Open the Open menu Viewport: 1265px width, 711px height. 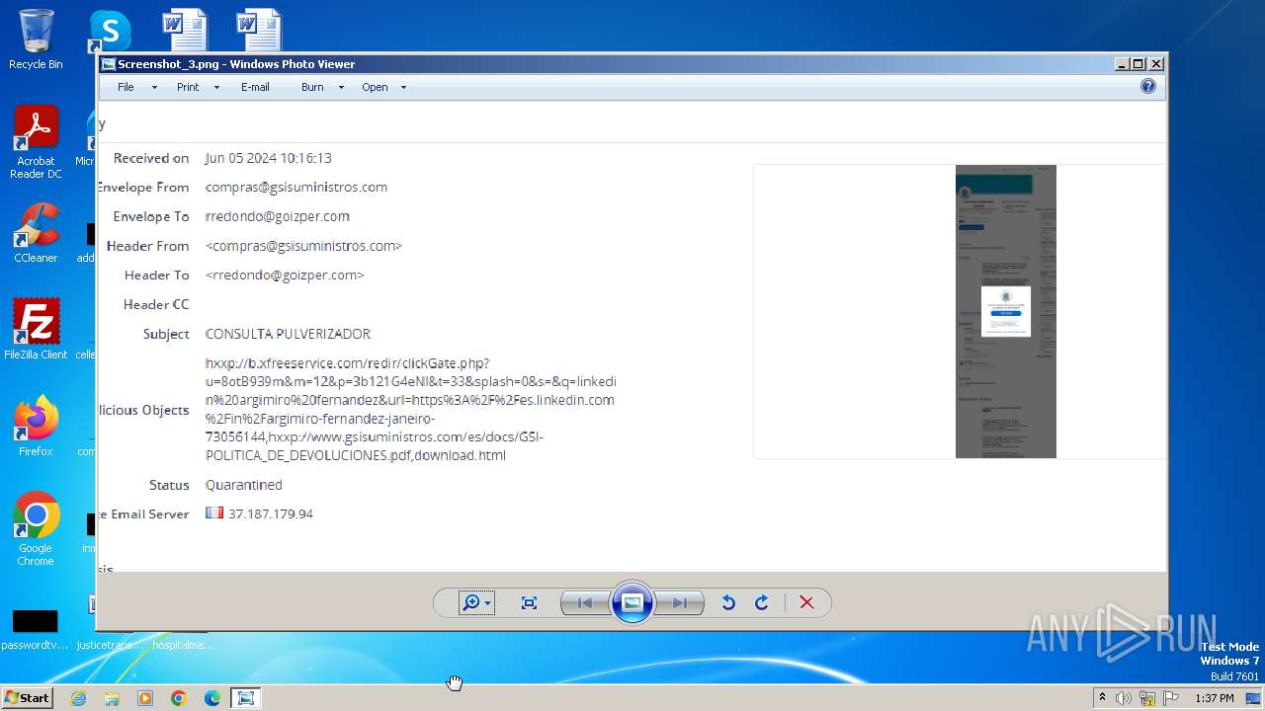375,87
